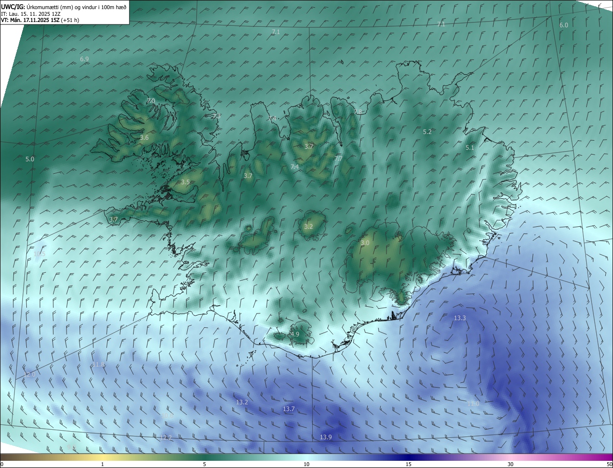
Task: Click the 5.2 value label
Action: [427, 132]
